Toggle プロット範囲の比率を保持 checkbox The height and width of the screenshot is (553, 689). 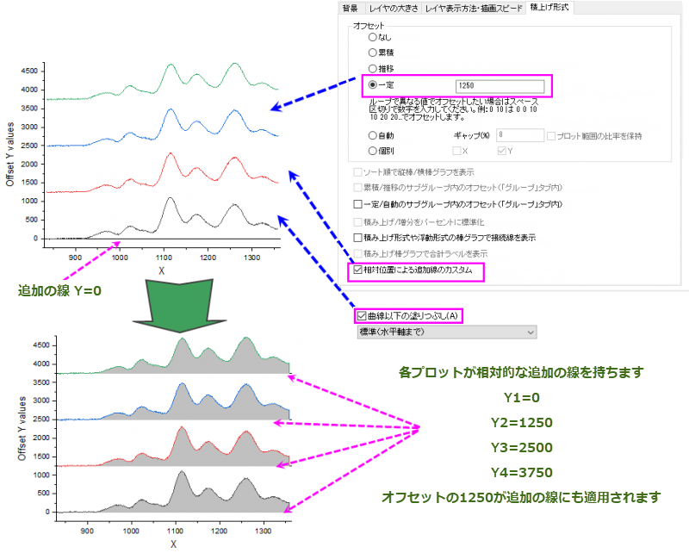click(551, 136)
